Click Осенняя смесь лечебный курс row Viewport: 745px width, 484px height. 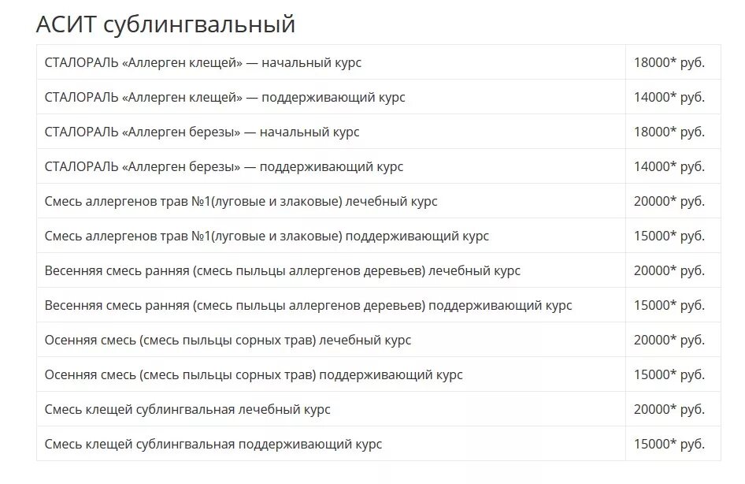(x=379, y=340)
